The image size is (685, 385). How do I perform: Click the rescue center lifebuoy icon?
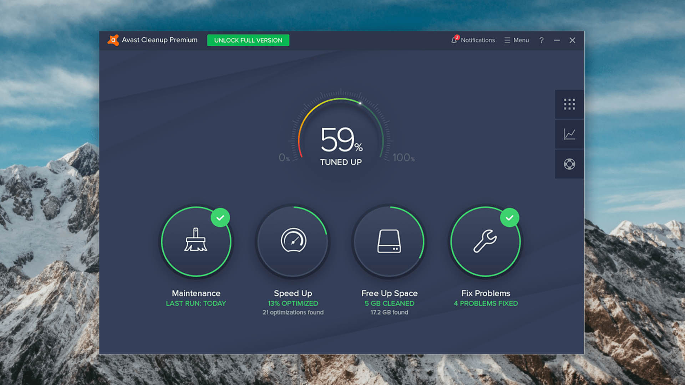[569, 164]
